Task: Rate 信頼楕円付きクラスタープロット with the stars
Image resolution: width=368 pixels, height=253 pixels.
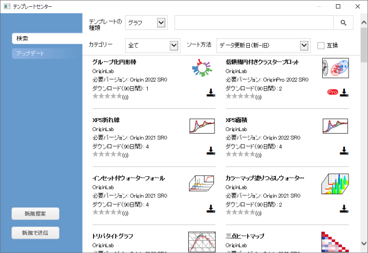Action: pos(241,96)
